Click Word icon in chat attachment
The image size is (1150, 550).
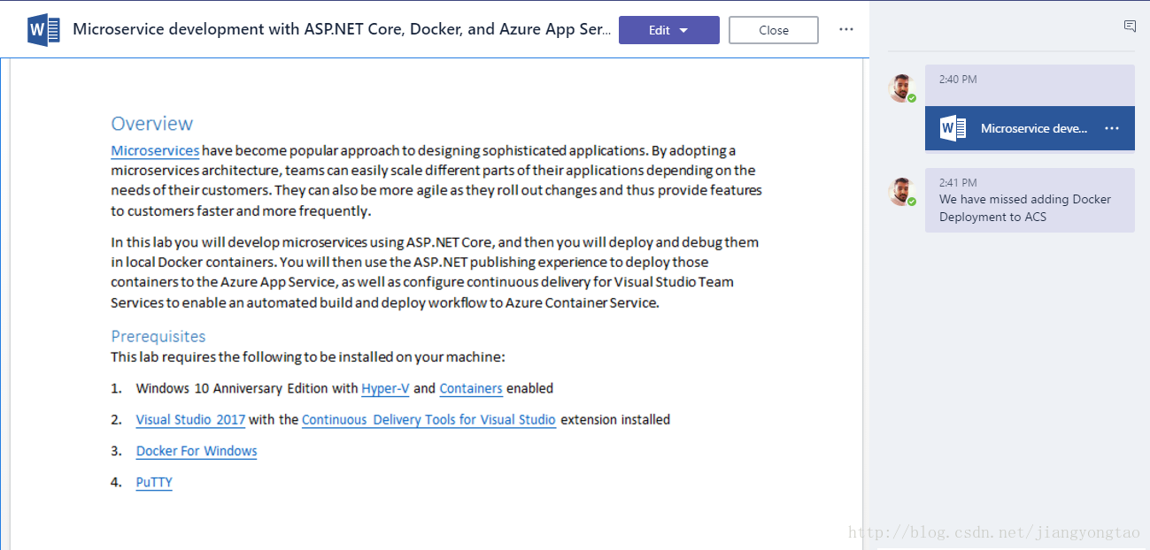tap(953, 128)
